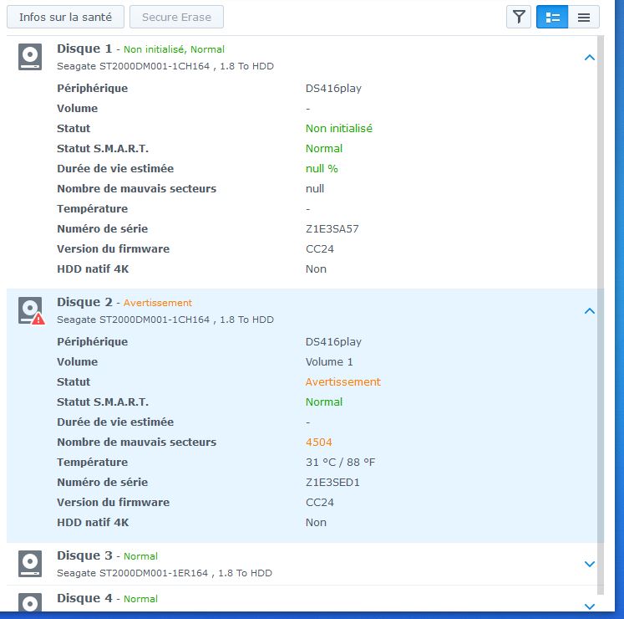Click Disque 4 Normal status label
The image size is (624, 619).
(140, 599)
